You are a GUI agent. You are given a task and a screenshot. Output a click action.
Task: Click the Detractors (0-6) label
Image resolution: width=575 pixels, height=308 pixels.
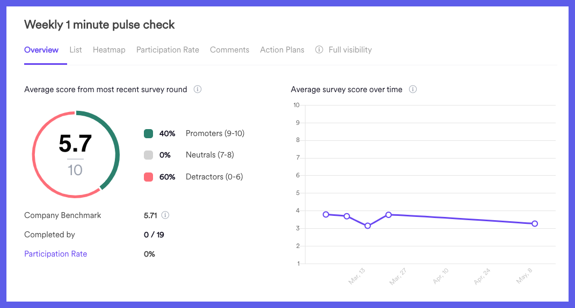[214, 177]
